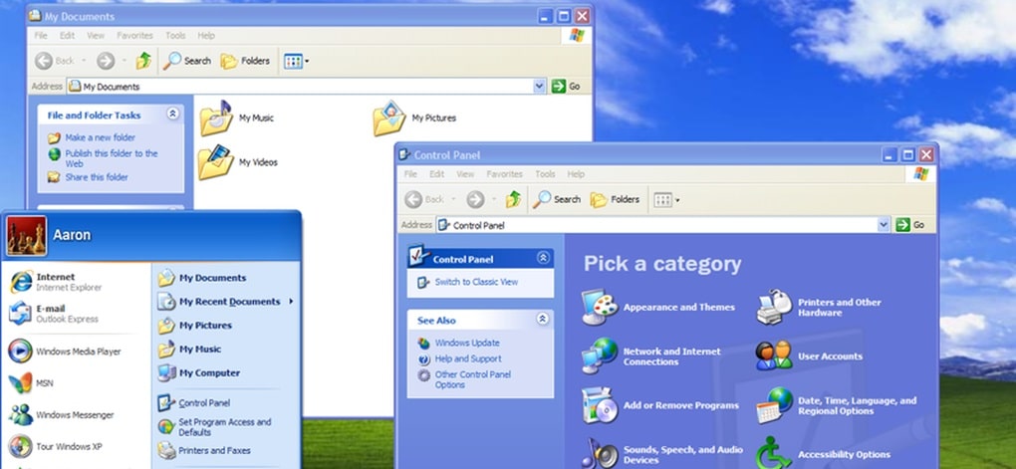Viewport: 1016px width, 469px height.
Task: Open Other Control Panel Options link
Action: point(464,379)
